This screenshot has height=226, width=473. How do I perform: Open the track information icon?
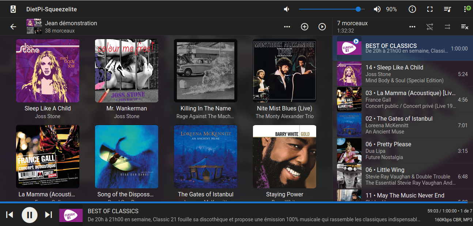click(412, 9)
